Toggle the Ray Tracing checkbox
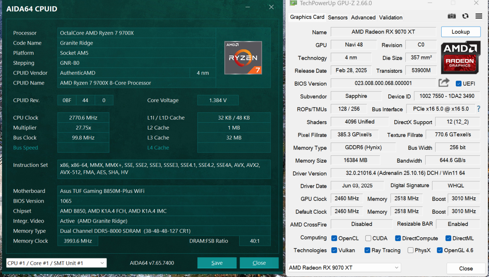489x277 pixels. click(367, 250)
